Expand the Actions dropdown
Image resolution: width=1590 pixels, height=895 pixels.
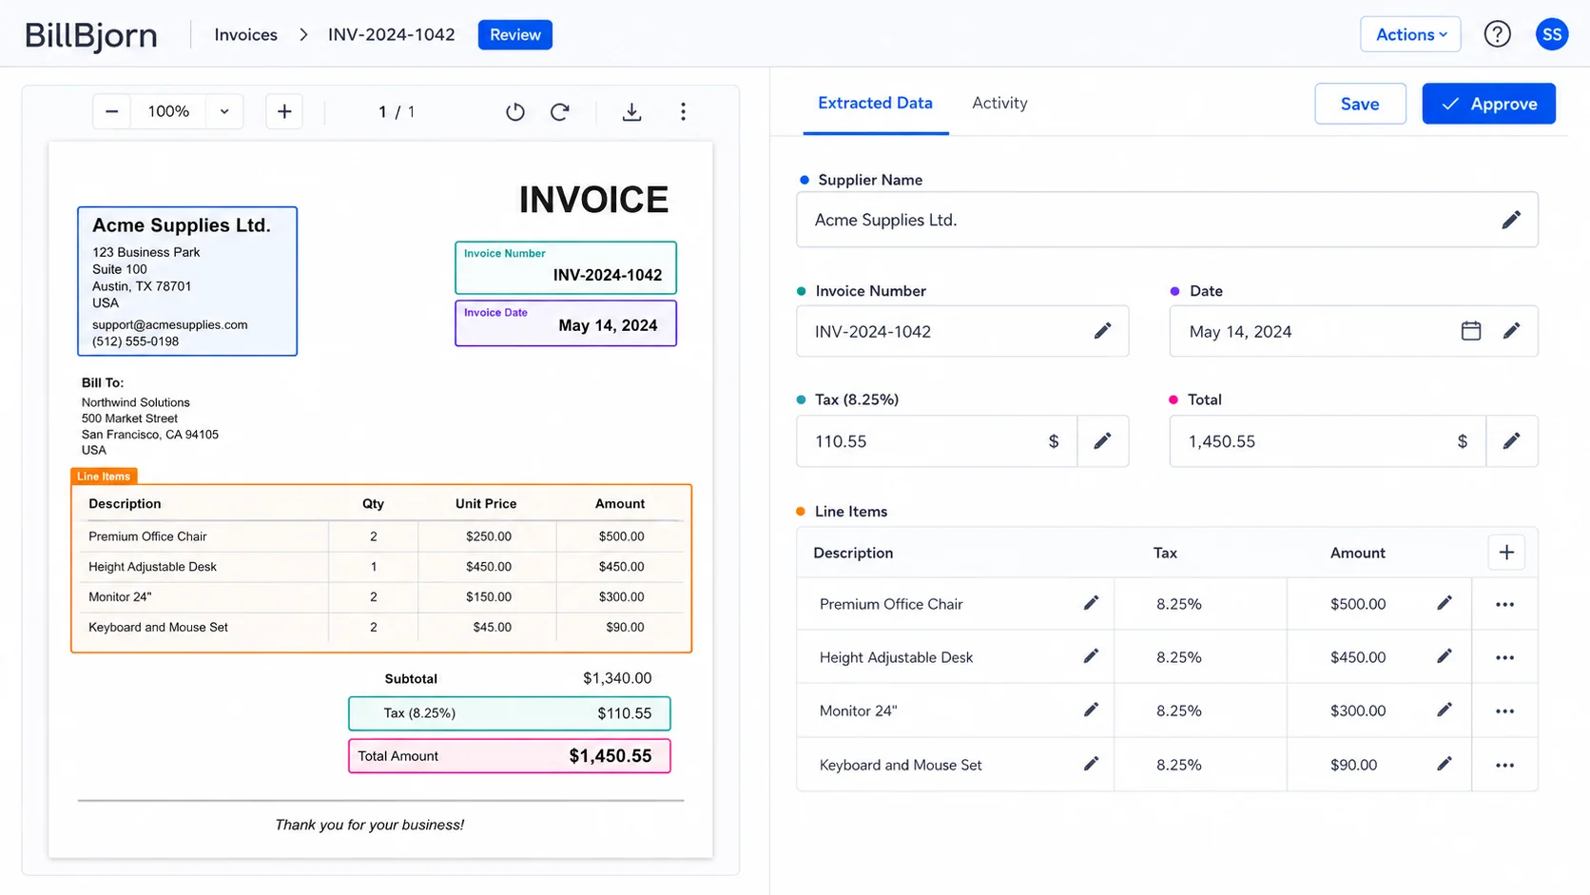(1410, 34)
